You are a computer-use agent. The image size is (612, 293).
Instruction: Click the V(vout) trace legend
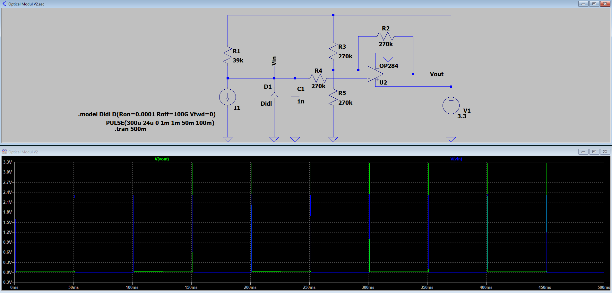point(162,159)
